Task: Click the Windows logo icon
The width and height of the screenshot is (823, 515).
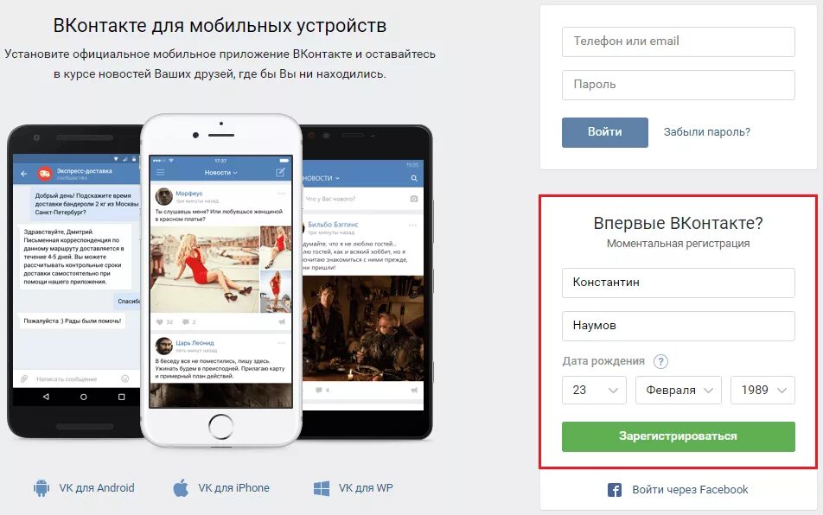Action: click(322, 488)
